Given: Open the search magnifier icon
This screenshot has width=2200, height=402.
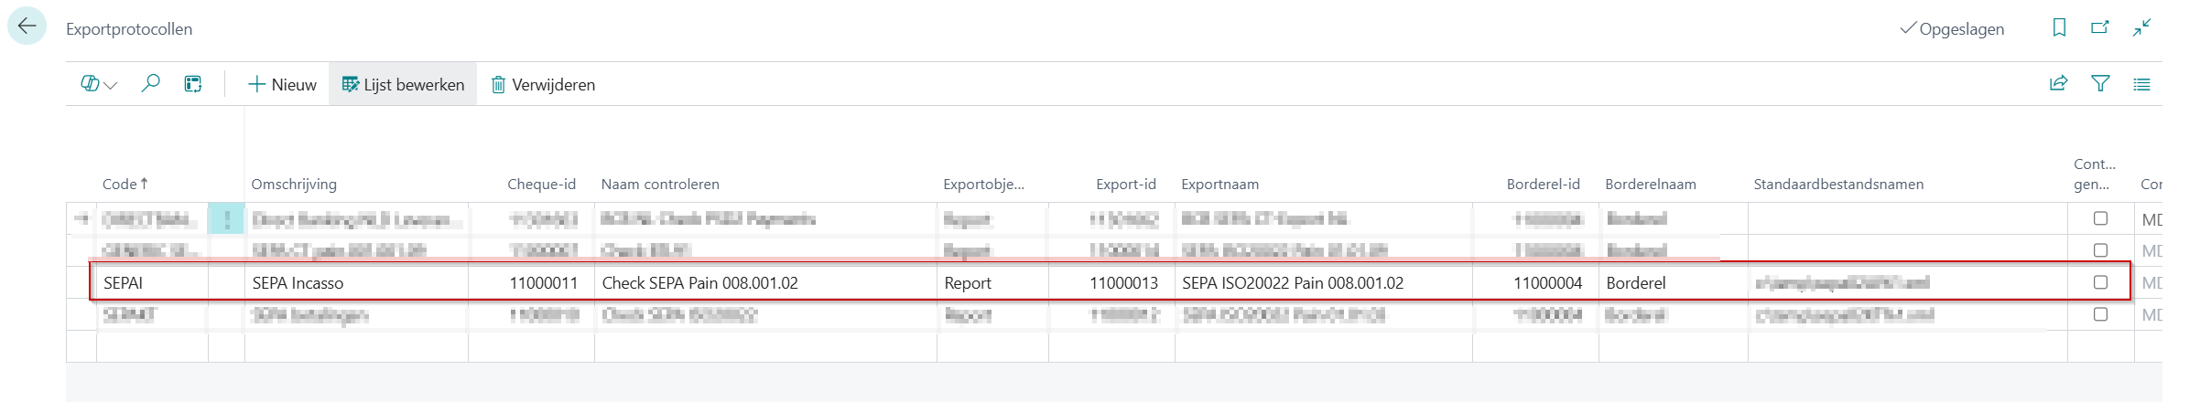Looking at the screenshot, I should pyautogui.click(x=151, y=84).
